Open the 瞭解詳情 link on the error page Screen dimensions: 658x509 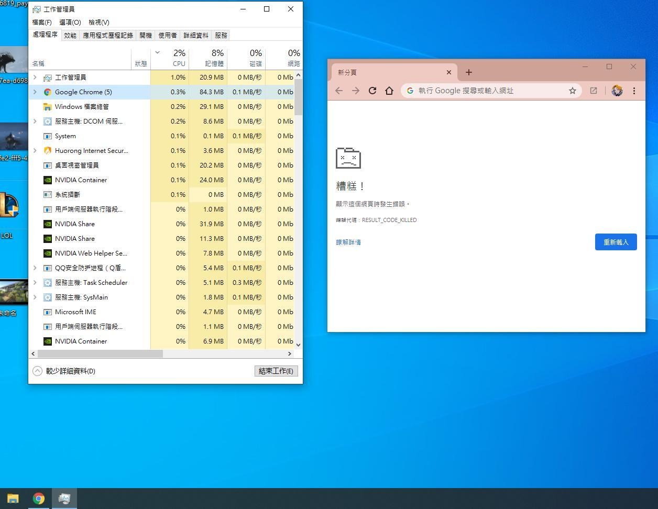(x=348, y=241)
